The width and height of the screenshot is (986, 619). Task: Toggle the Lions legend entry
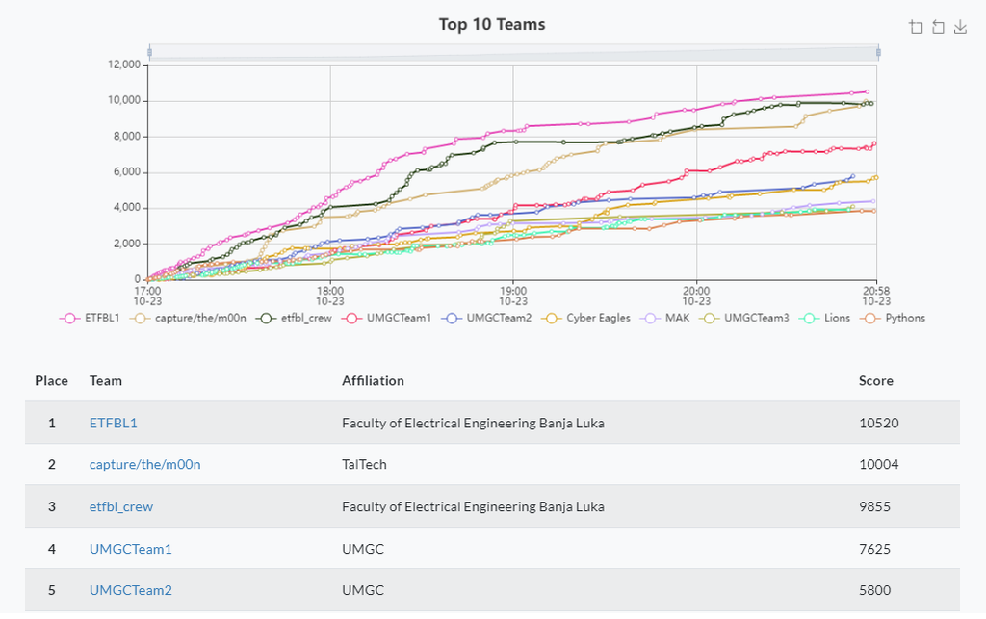pos(826,318)
